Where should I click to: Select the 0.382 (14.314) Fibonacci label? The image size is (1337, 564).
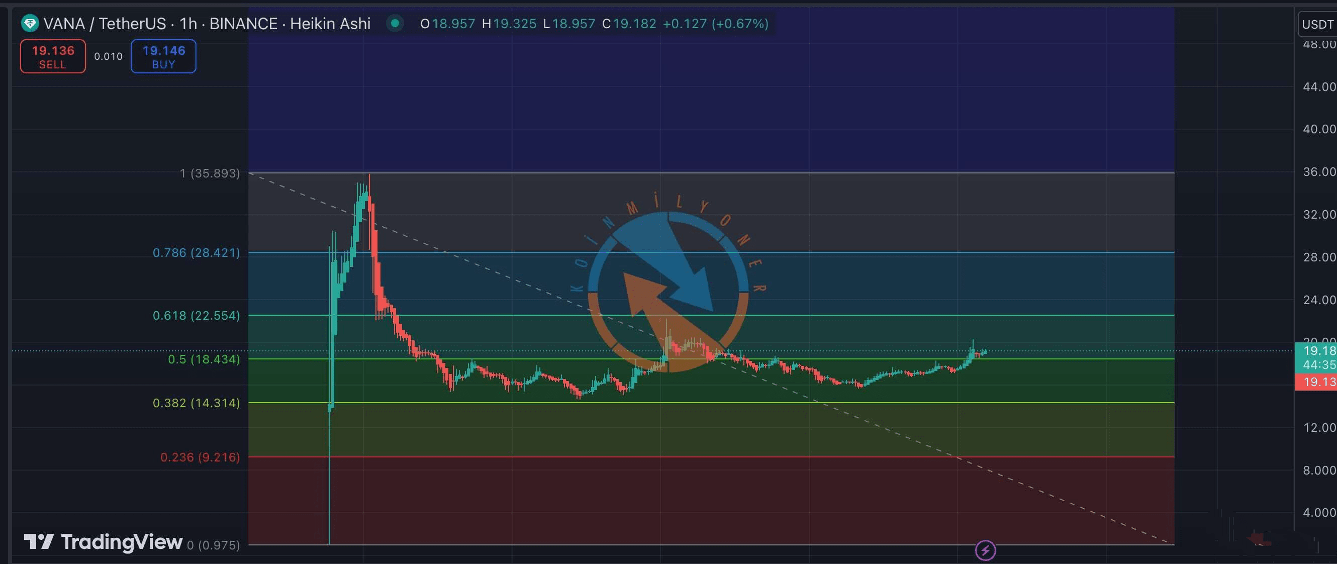point(196,403)
